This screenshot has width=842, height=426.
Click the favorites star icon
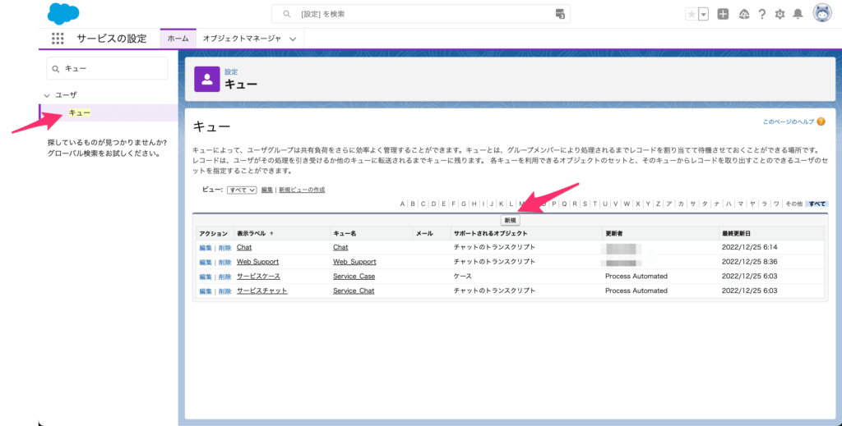coord(692,15)
